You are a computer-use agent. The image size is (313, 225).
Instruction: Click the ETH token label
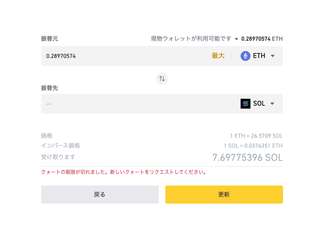tap(259, 56)
